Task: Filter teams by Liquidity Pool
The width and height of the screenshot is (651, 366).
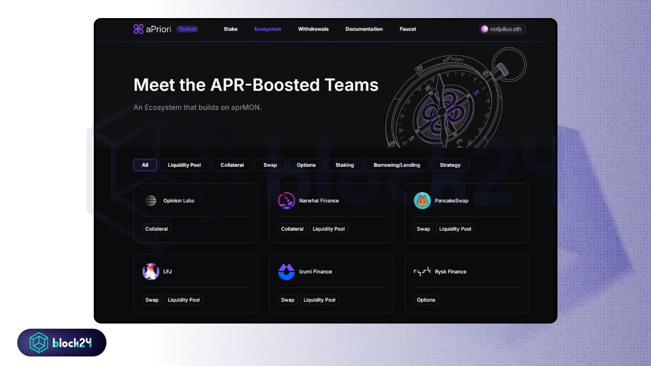Action: point(184,165)
